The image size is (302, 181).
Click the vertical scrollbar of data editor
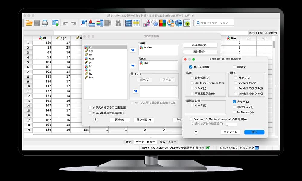click(274, 44)
